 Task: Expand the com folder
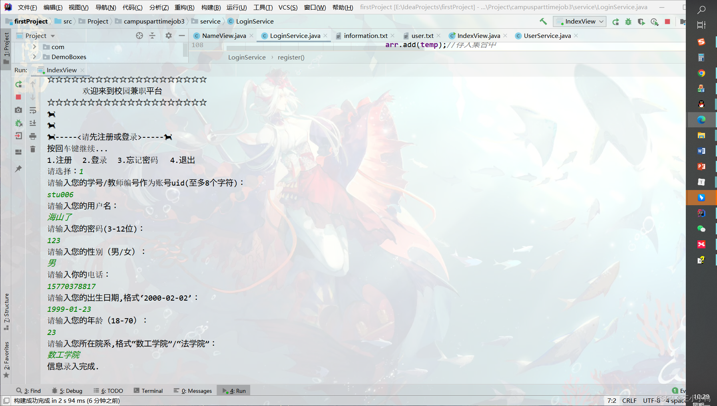[35, 47]
